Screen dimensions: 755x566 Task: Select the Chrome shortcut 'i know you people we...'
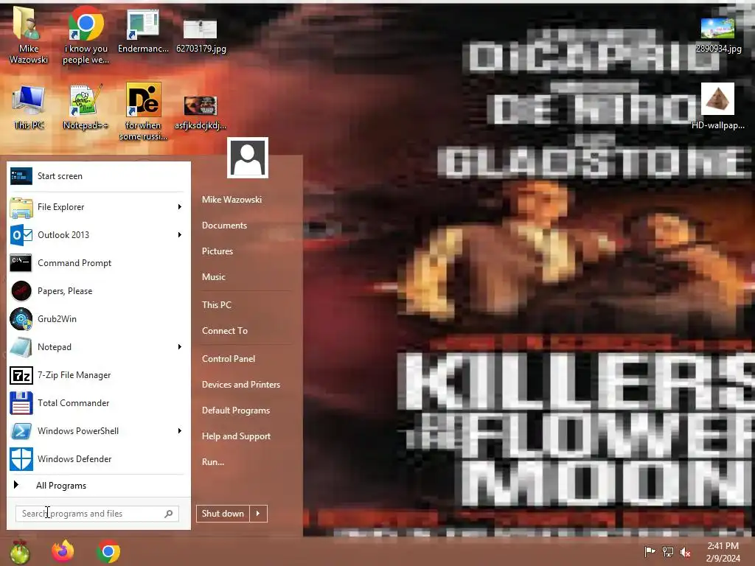pyautogui.click(x=86, y=35)
